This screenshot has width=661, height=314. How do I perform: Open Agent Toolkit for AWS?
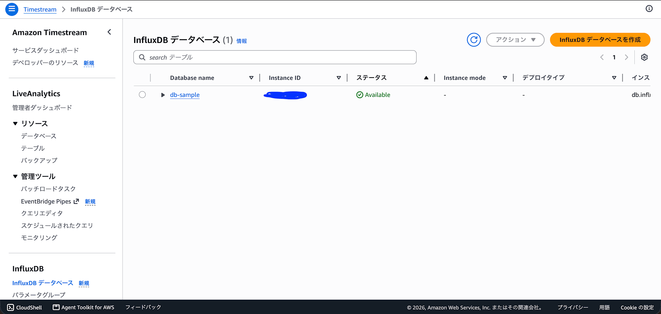point(84,307)
